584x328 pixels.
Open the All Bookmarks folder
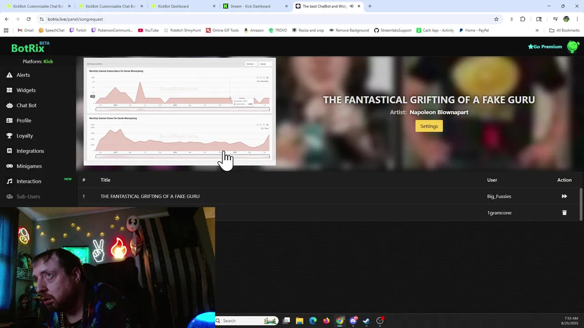564,31
